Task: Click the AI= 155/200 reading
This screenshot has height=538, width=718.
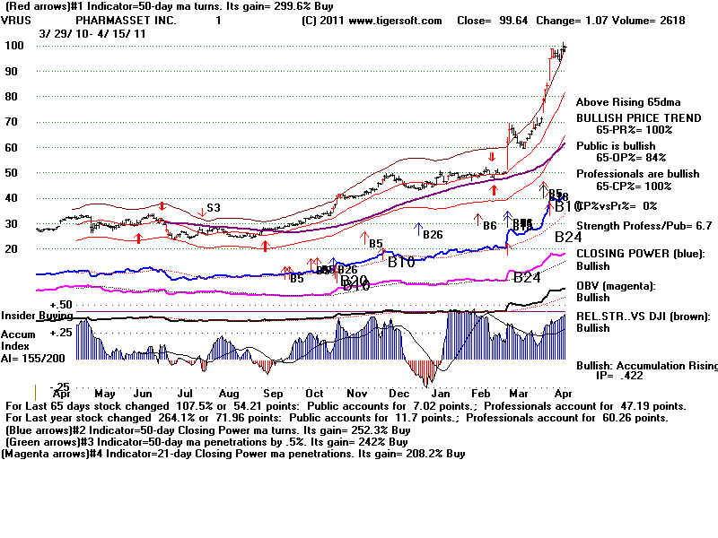Action: tap(33, 358)
